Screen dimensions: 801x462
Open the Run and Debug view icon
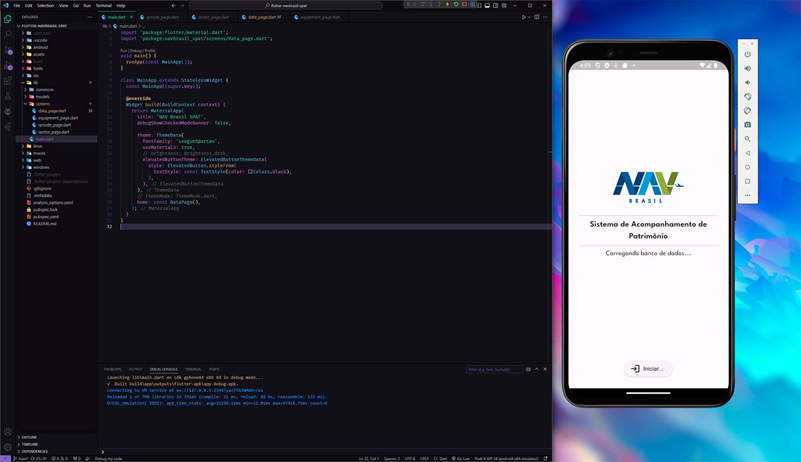[x=8, y=65]
